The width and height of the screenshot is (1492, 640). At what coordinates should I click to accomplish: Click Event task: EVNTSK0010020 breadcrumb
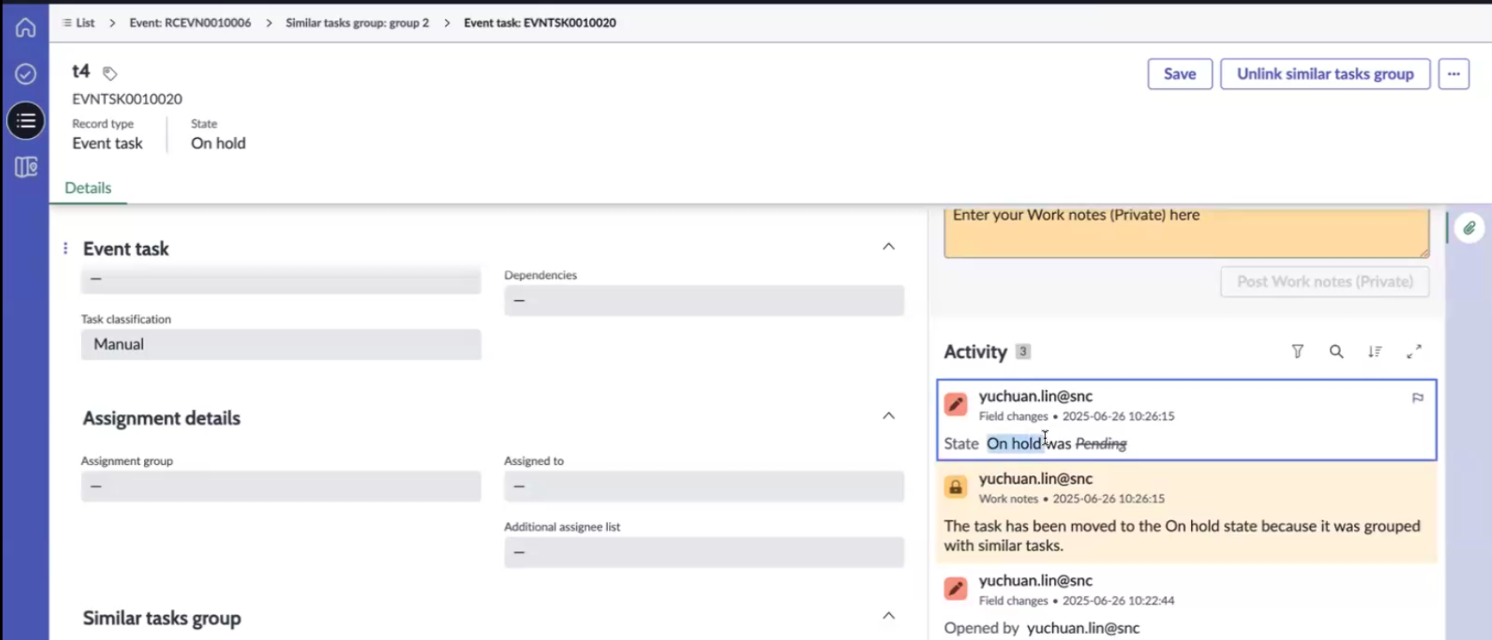tap(540, 22)
